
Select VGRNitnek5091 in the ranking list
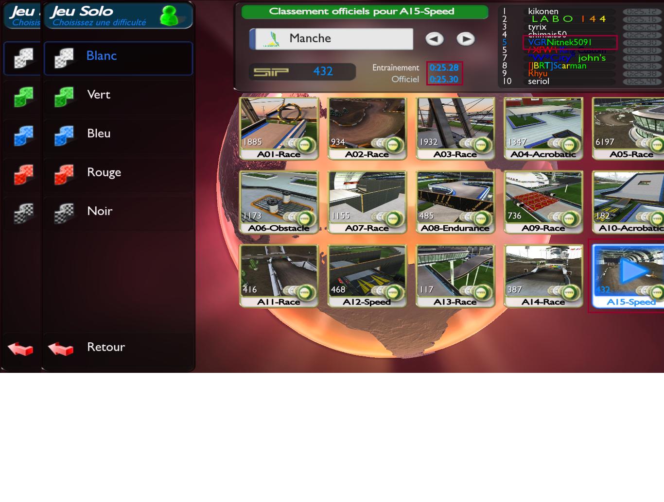coord(560,42)
